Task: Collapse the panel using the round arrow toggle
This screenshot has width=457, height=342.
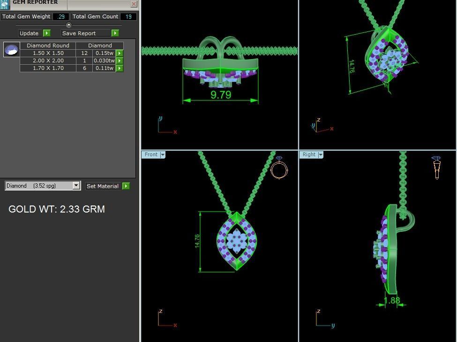Action: 69,25
